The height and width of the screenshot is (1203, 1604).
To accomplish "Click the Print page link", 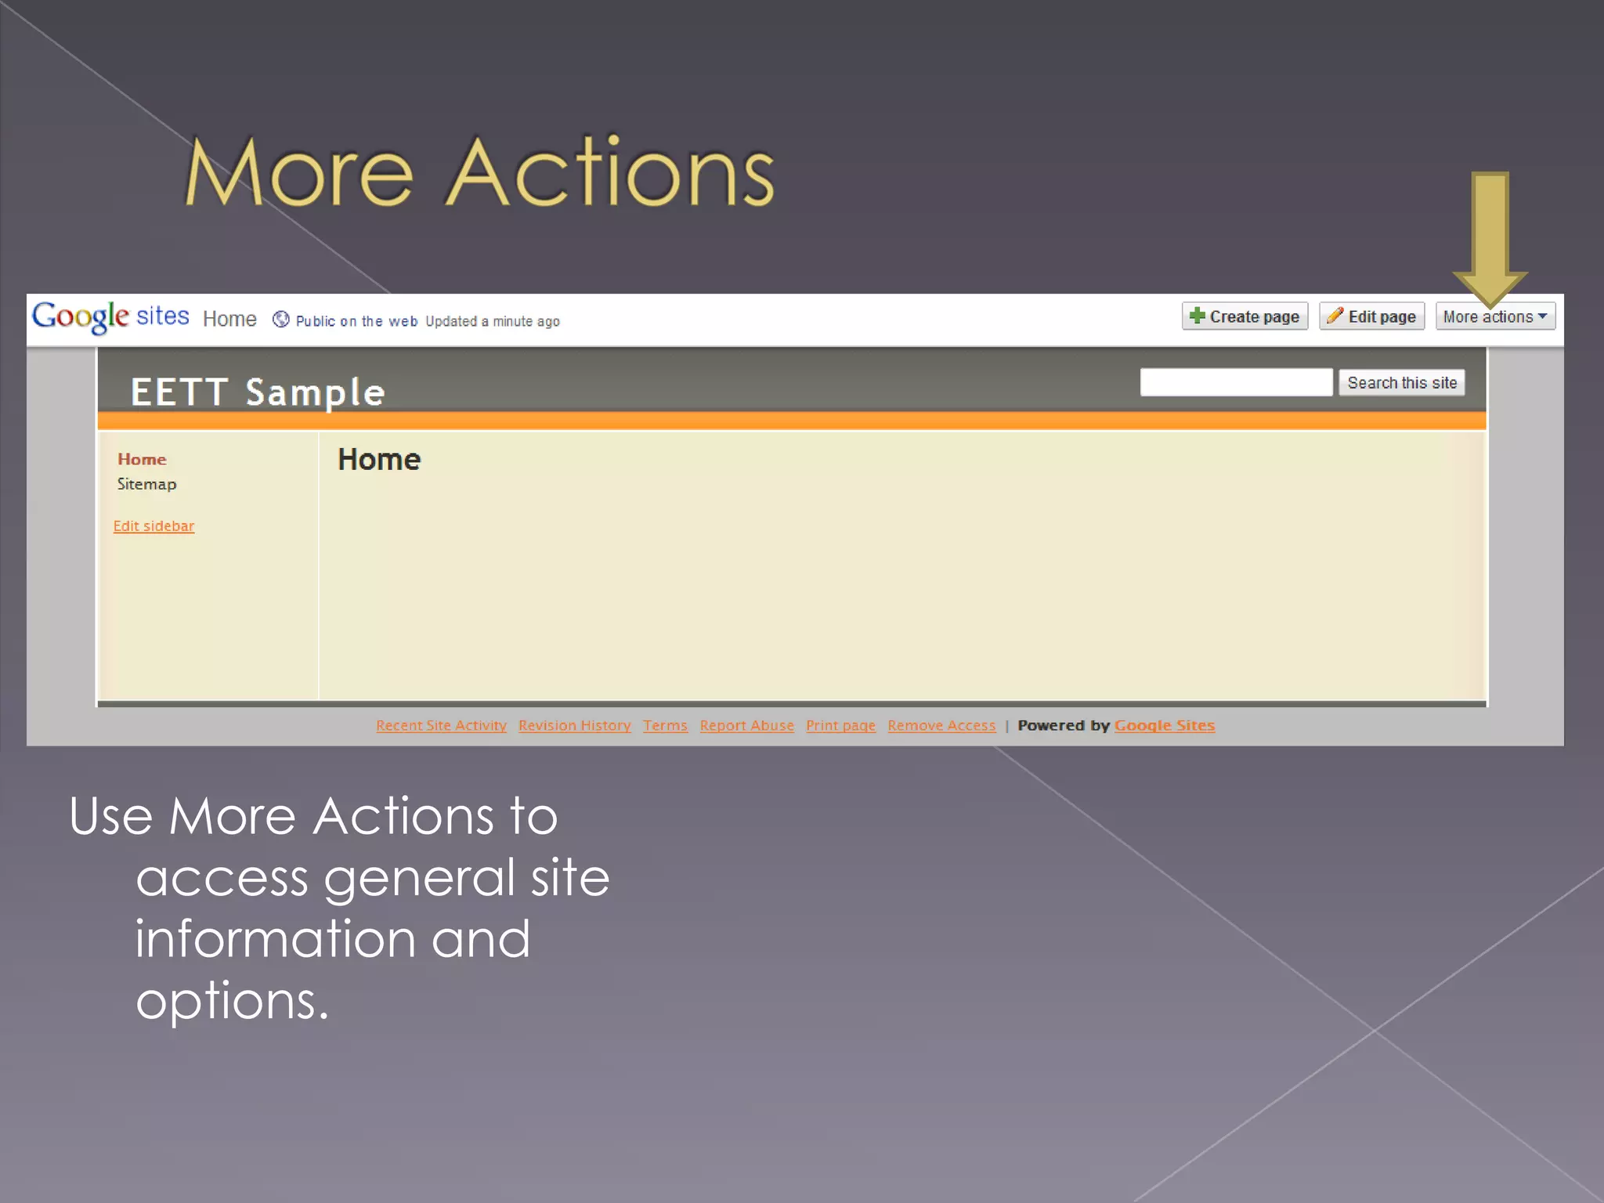I will 840,725.
